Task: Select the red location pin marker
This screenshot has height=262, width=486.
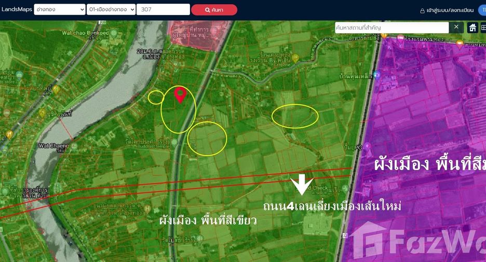Action: tap(180, 95)
